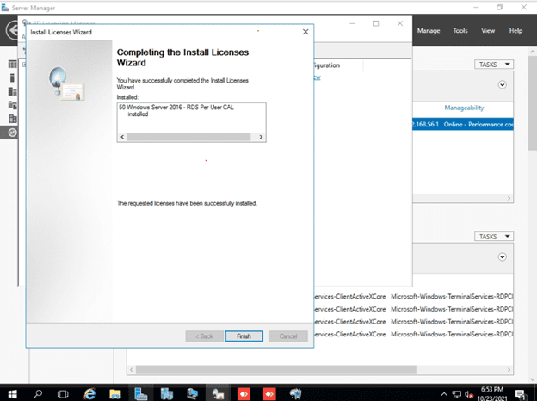Click Server Manager back arrow button
The height and width of the screenshot is (401, 537).
[12, 30]
